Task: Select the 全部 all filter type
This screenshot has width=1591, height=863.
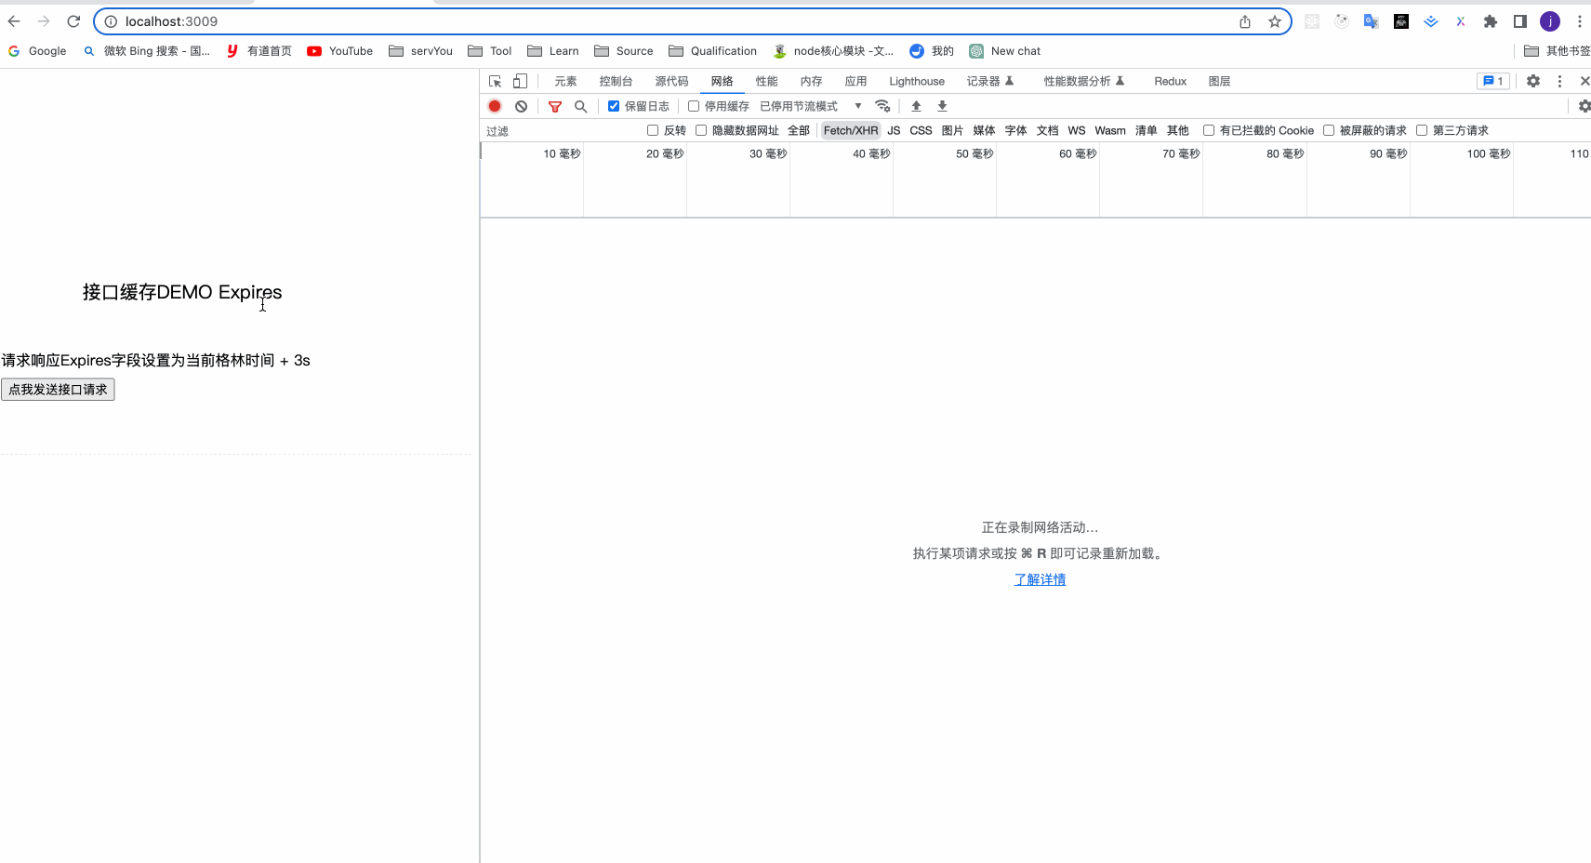Action: (x=799, y=130)
